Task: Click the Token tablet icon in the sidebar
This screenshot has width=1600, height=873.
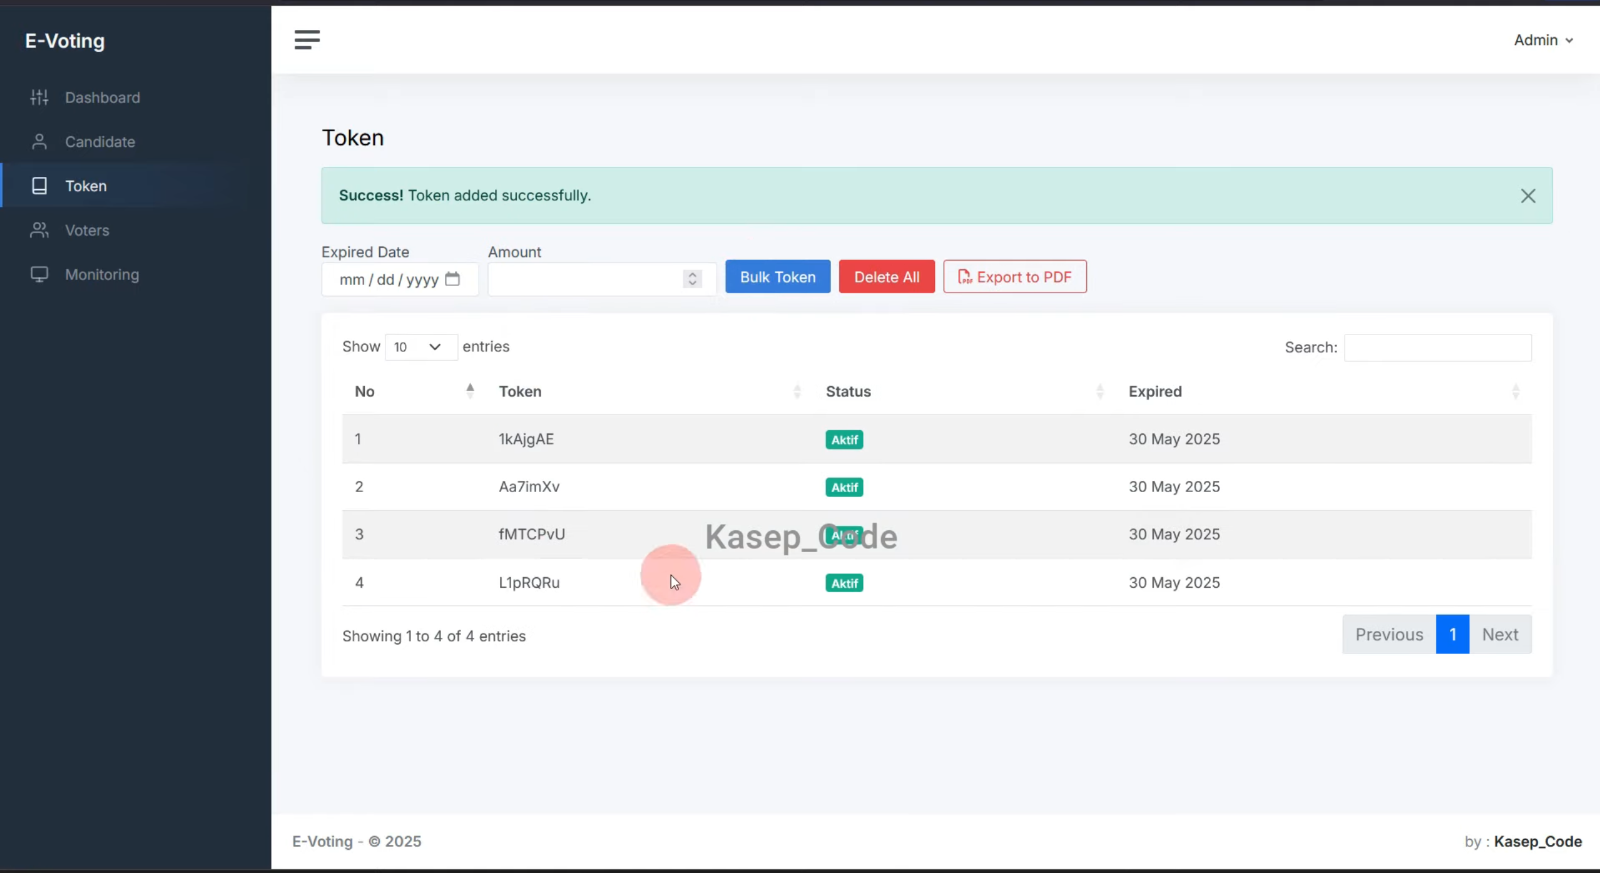Action: pyautogui.click(x=39, y=186)
